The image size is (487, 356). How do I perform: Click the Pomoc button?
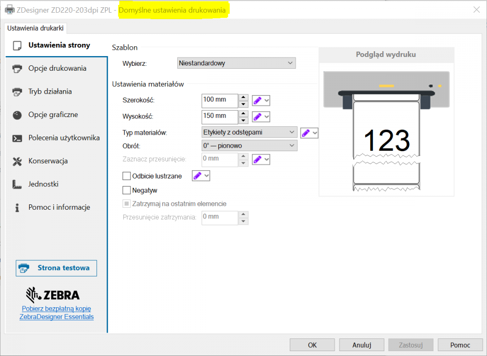click(460, 345)
